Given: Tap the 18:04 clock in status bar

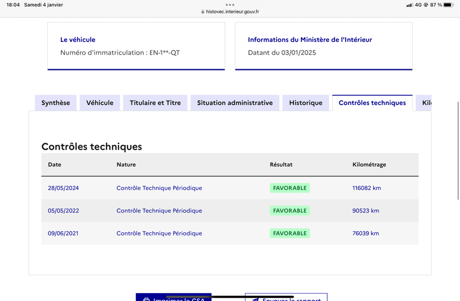Looking at the screenshot, I should tap(13, 5).
